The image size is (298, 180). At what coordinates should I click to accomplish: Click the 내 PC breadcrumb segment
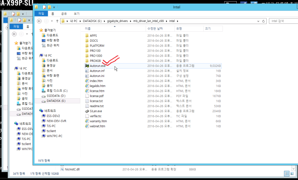(73, 21)
